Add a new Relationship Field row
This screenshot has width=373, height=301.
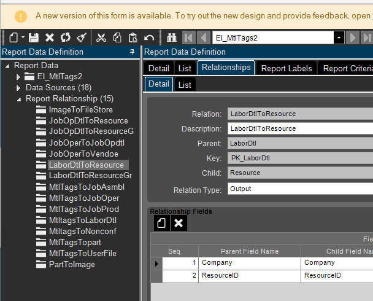click(162, 223)
